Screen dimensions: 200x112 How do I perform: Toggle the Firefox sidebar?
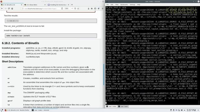[x=95, y=8]
